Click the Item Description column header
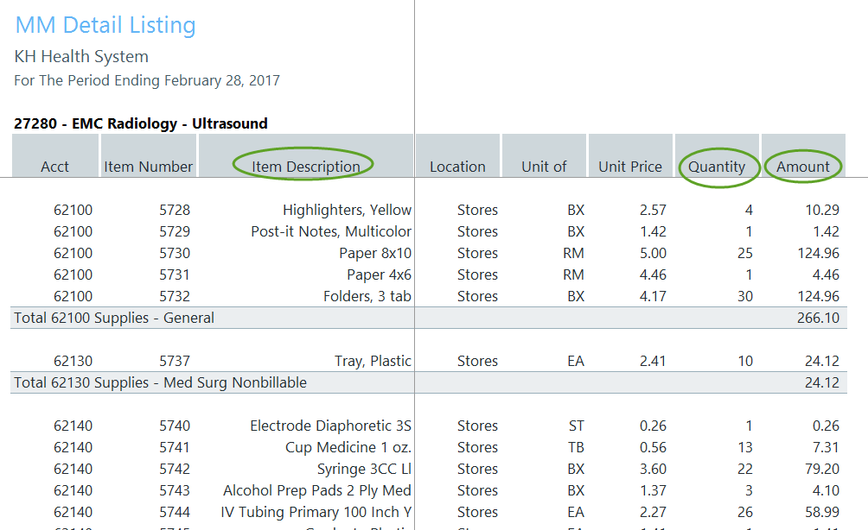Viewport: 868px width, 530px height. tap(306, 167)
